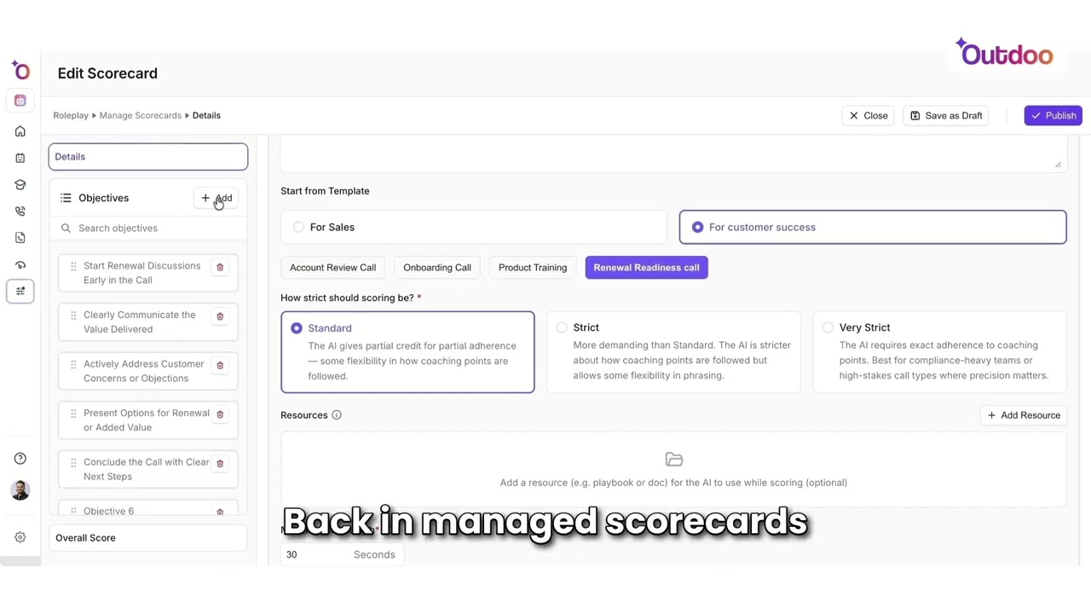The width and height of the screenshot is (1091, 614).
Task: Click the Search objectives field
Action: 148,229
